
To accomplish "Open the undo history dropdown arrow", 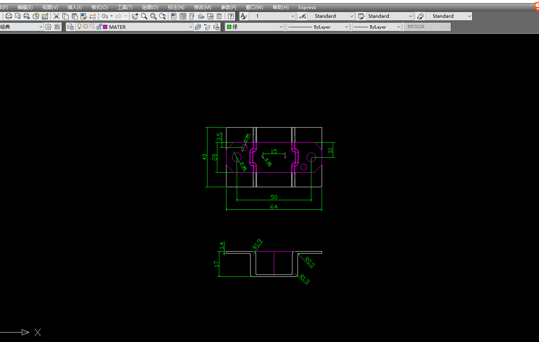I will pyautogui.click(x=111, y=16).
